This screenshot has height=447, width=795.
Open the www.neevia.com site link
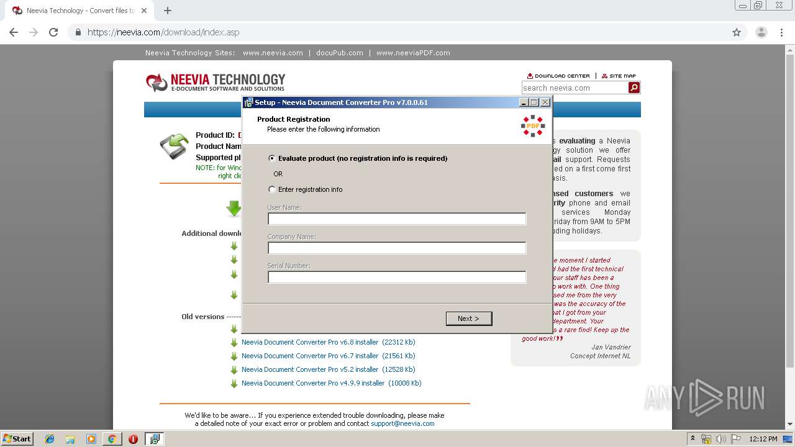273,53
